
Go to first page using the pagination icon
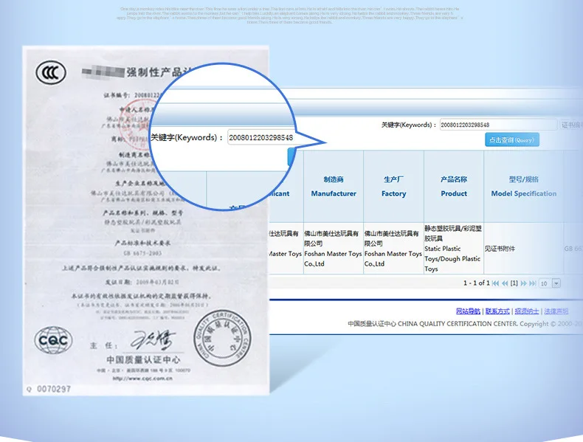click(495, 283)
